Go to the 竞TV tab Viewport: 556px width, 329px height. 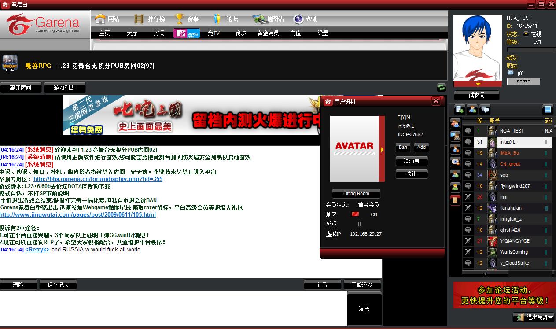tap(214, 33)
